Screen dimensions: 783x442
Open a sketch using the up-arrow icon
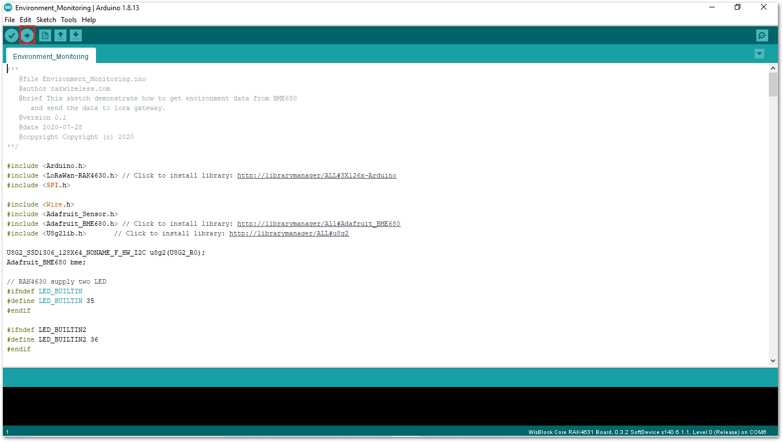click(60, 35)
